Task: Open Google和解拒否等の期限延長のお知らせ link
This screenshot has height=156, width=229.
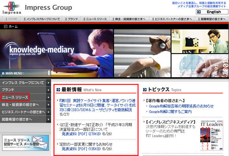Action: [x=181, y=106]
